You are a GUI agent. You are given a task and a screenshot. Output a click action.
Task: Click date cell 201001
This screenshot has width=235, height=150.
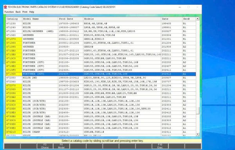(166, 39)
